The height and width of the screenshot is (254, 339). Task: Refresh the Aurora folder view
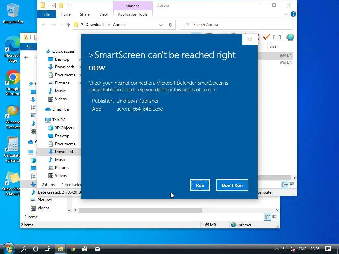170,25
